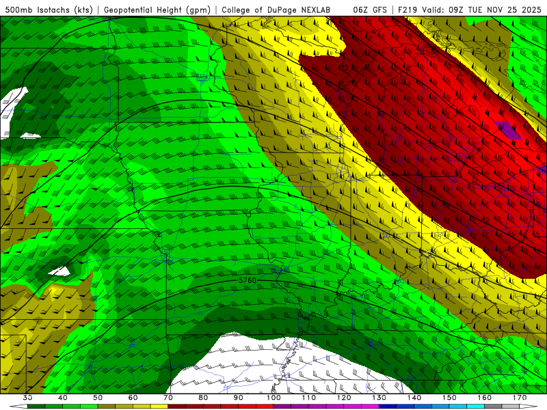Viewport: 547px width, 410px height.
Task: Click the 70 value on the color scale
Action: point(168,398)
